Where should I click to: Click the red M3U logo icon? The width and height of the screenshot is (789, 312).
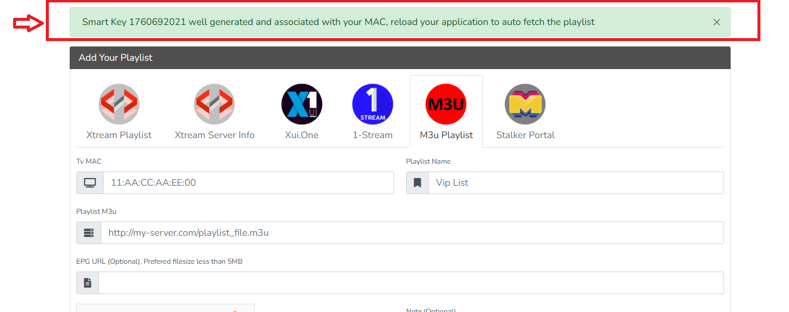point(446,104)
